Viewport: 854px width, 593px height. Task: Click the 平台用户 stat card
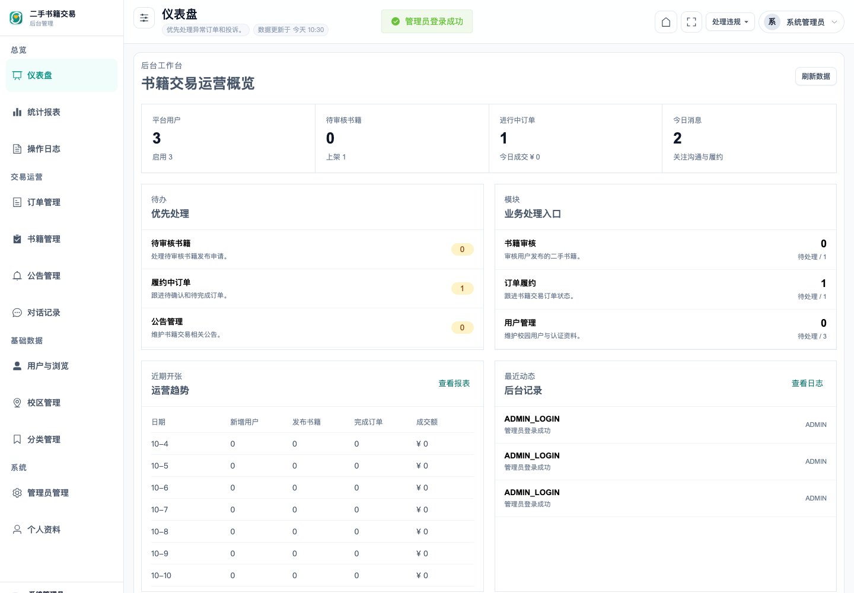(228, 139)
